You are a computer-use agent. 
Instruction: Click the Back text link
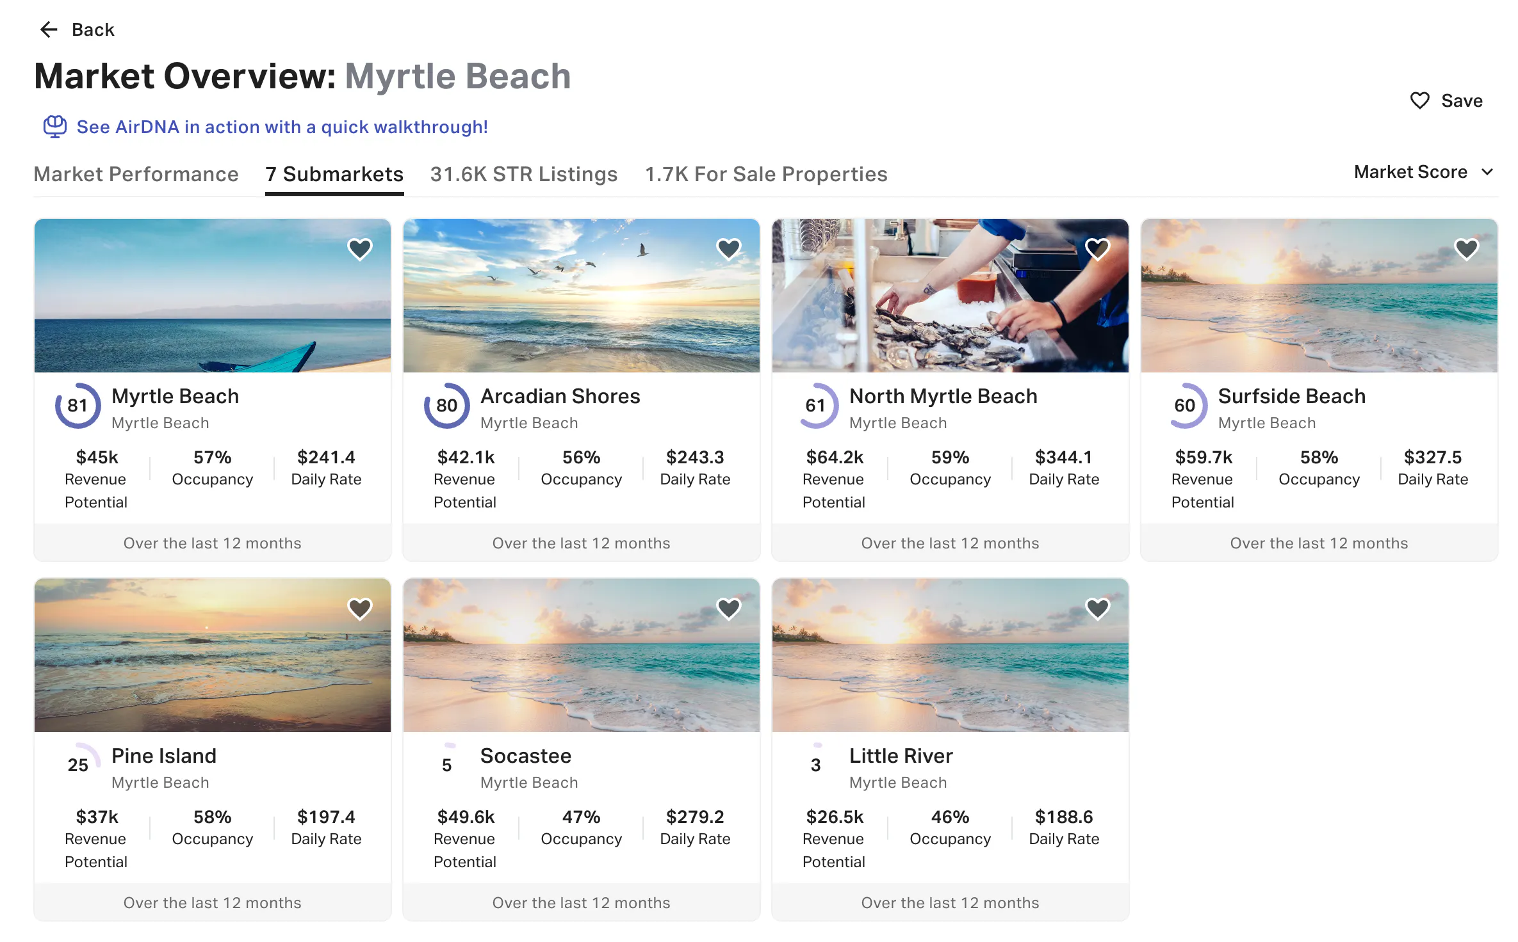tap(93, 29)
